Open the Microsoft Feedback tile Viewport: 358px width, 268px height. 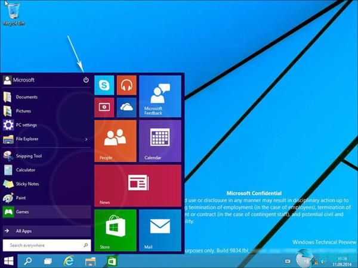point(160,96)
